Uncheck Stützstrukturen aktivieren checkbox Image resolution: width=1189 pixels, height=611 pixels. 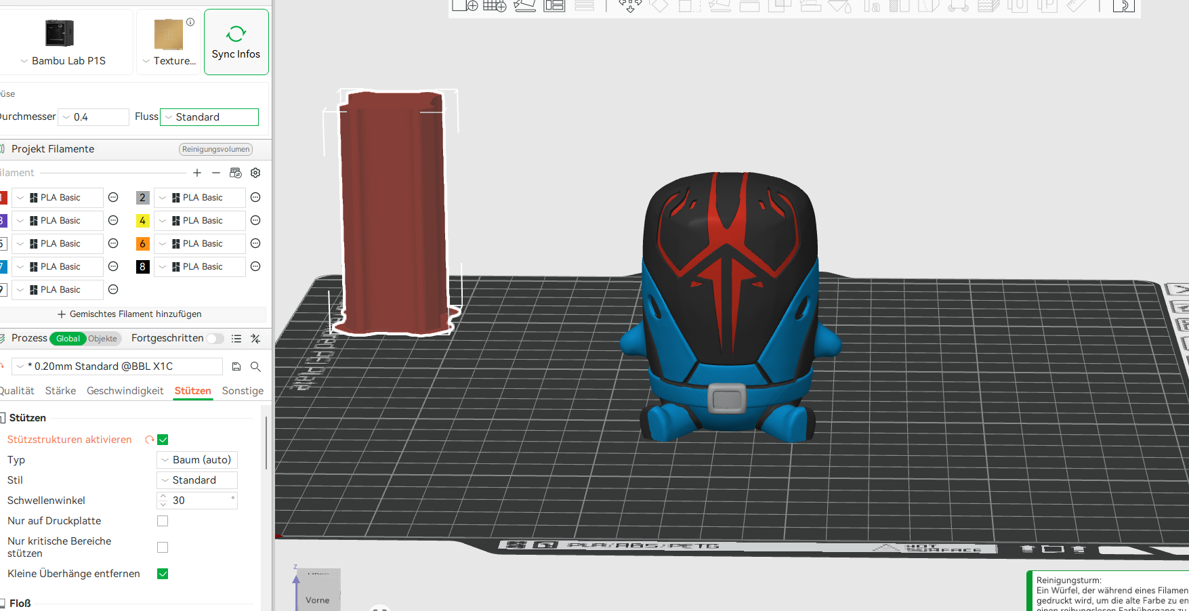coord(163,440)
